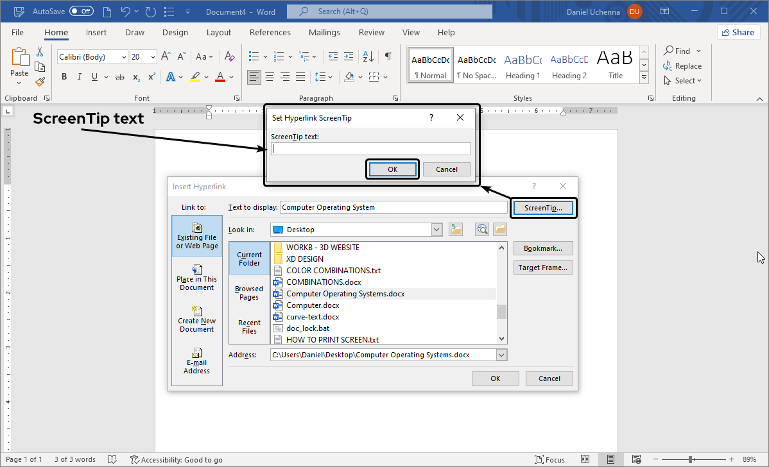
Task: Open the Browse the Web icon in dialog
Action: tap(481, 229)
